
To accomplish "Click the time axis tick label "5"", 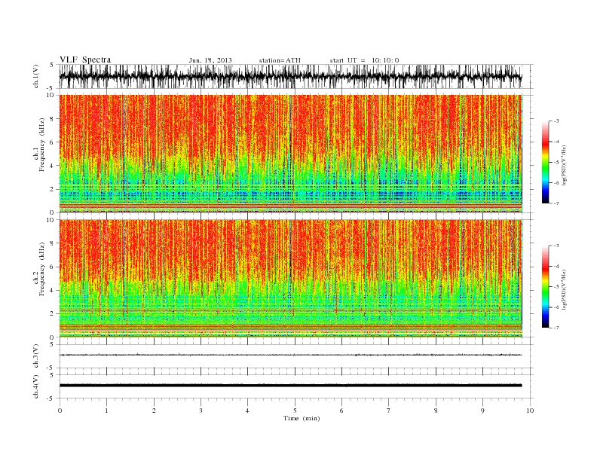I will point(295,411).
